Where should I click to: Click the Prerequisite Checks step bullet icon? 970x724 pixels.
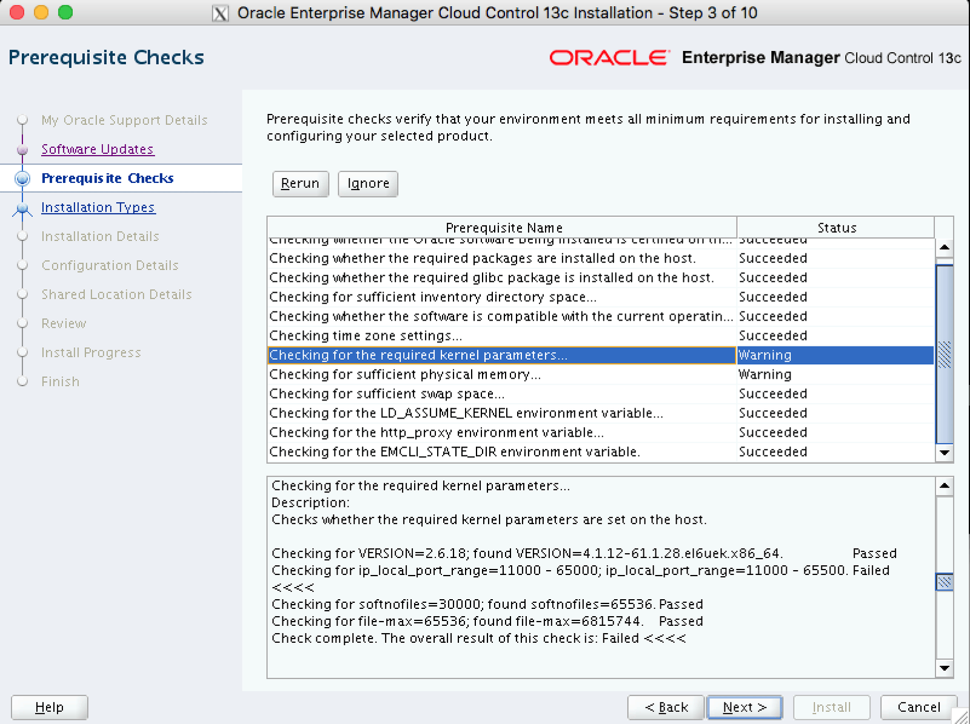coord(22,178)
